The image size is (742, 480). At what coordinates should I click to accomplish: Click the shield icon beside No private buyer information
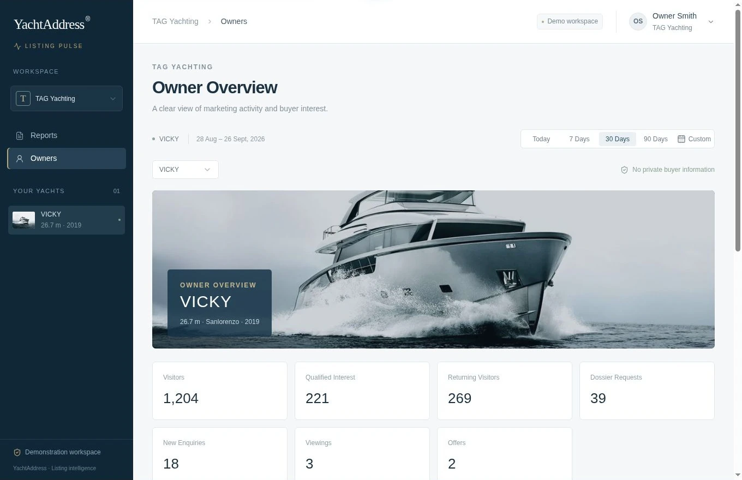coord(624,170)
